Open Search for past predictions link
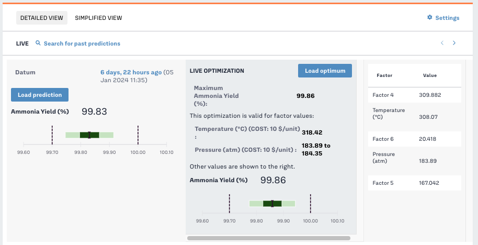The image size is (478, 245). coord(82,43)
